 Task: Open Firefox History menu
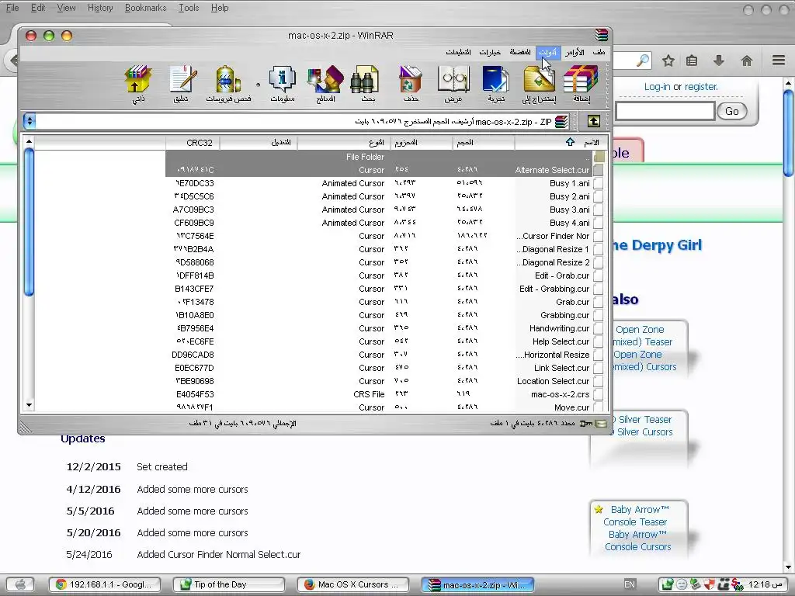point(100,8)
